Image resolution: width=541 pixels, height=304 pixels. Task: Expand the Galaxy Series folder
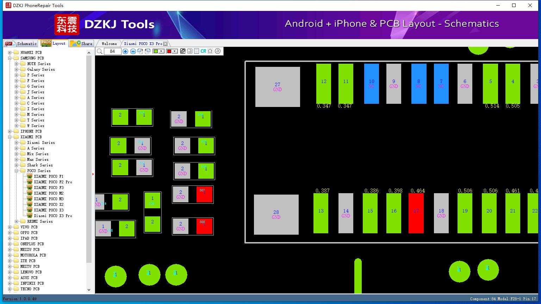17,69
